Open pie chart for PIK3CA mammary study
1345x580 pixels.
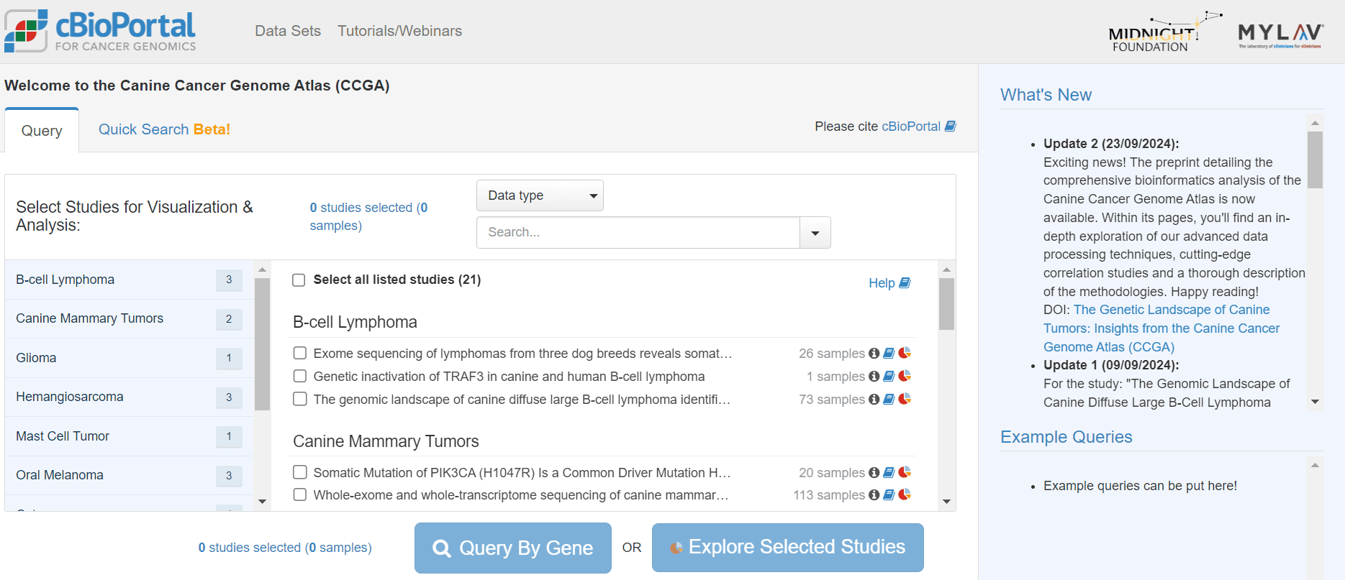click(905, 472)
